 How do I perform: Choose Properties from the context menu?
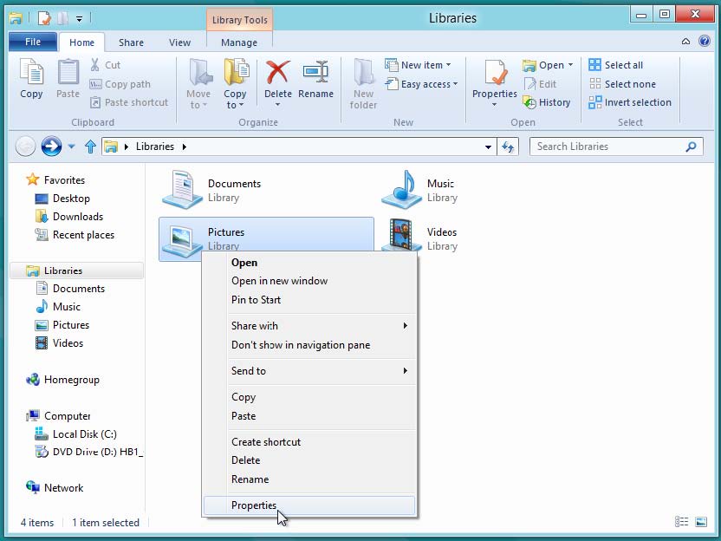[x=254, y=505]
